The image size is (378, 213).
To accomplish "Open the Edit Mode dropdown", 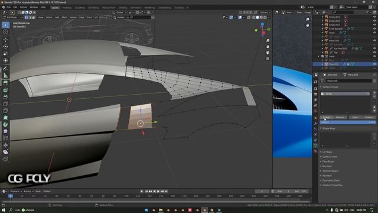I will 13,17.
